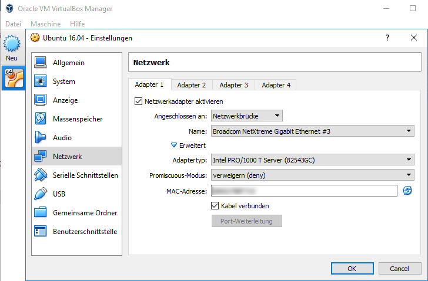Select the Ubuntu 64-bit VM icon
This screenshot has width=428, height=281.
point(14,78)
